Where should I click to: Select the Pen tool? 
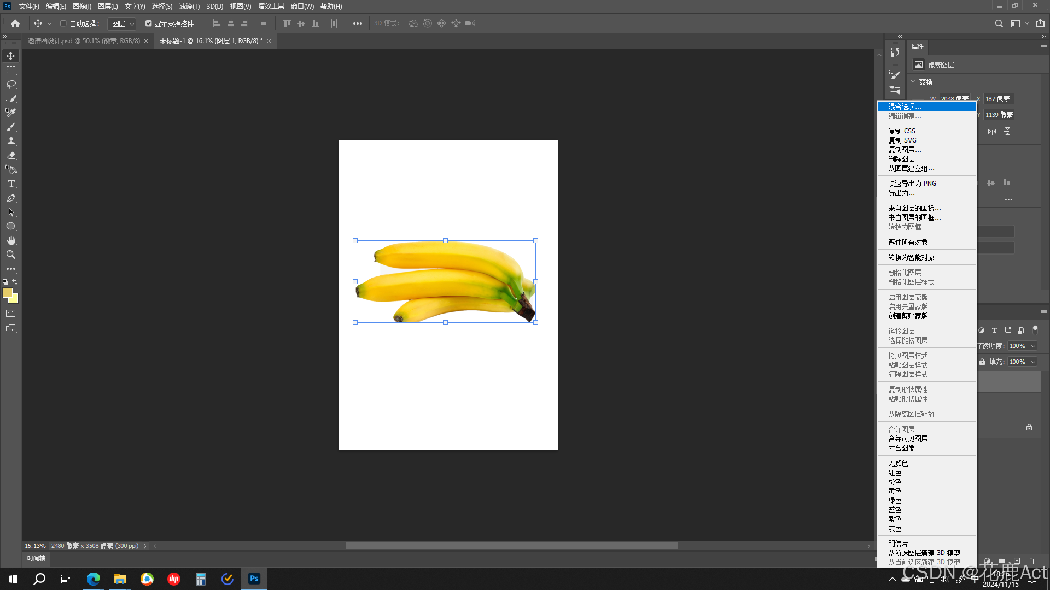point(11,198)
